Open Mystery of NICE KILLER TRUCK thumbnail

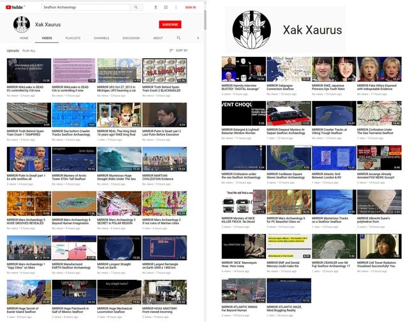click(x=243, y=202)
